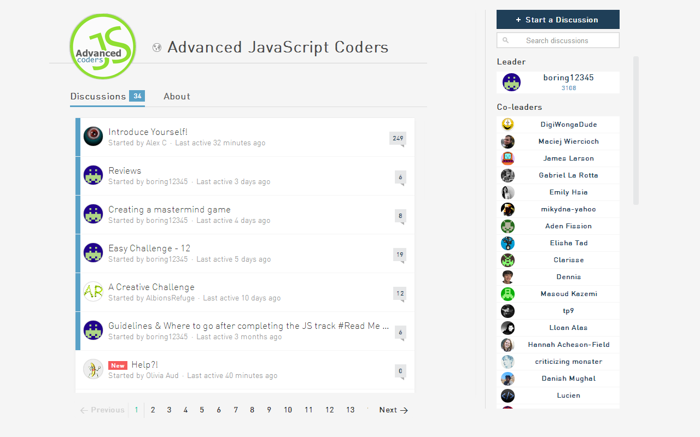700x437 pixels.
Task: Click Elisha Tad's avatar
Action: point(507,243)
